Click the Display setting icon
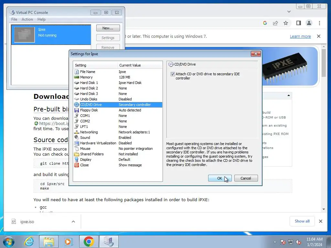This screenshot has width=331, height=248. pos(77,160)
